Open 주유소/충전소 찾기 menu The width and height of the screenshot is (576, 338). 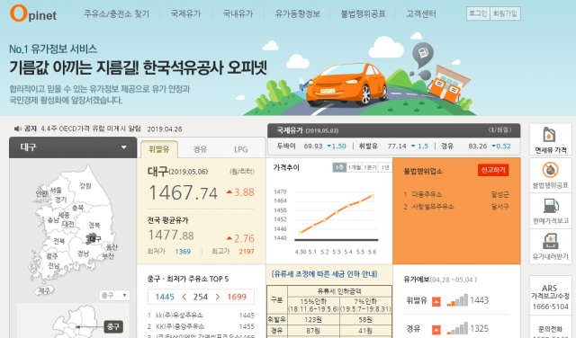(116, 14)
